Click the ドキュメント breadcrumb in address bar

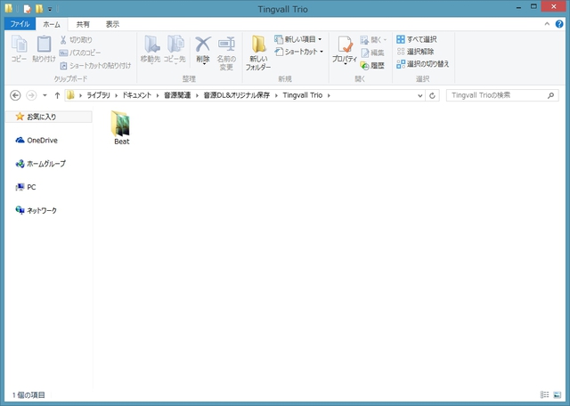pos(139,95)
